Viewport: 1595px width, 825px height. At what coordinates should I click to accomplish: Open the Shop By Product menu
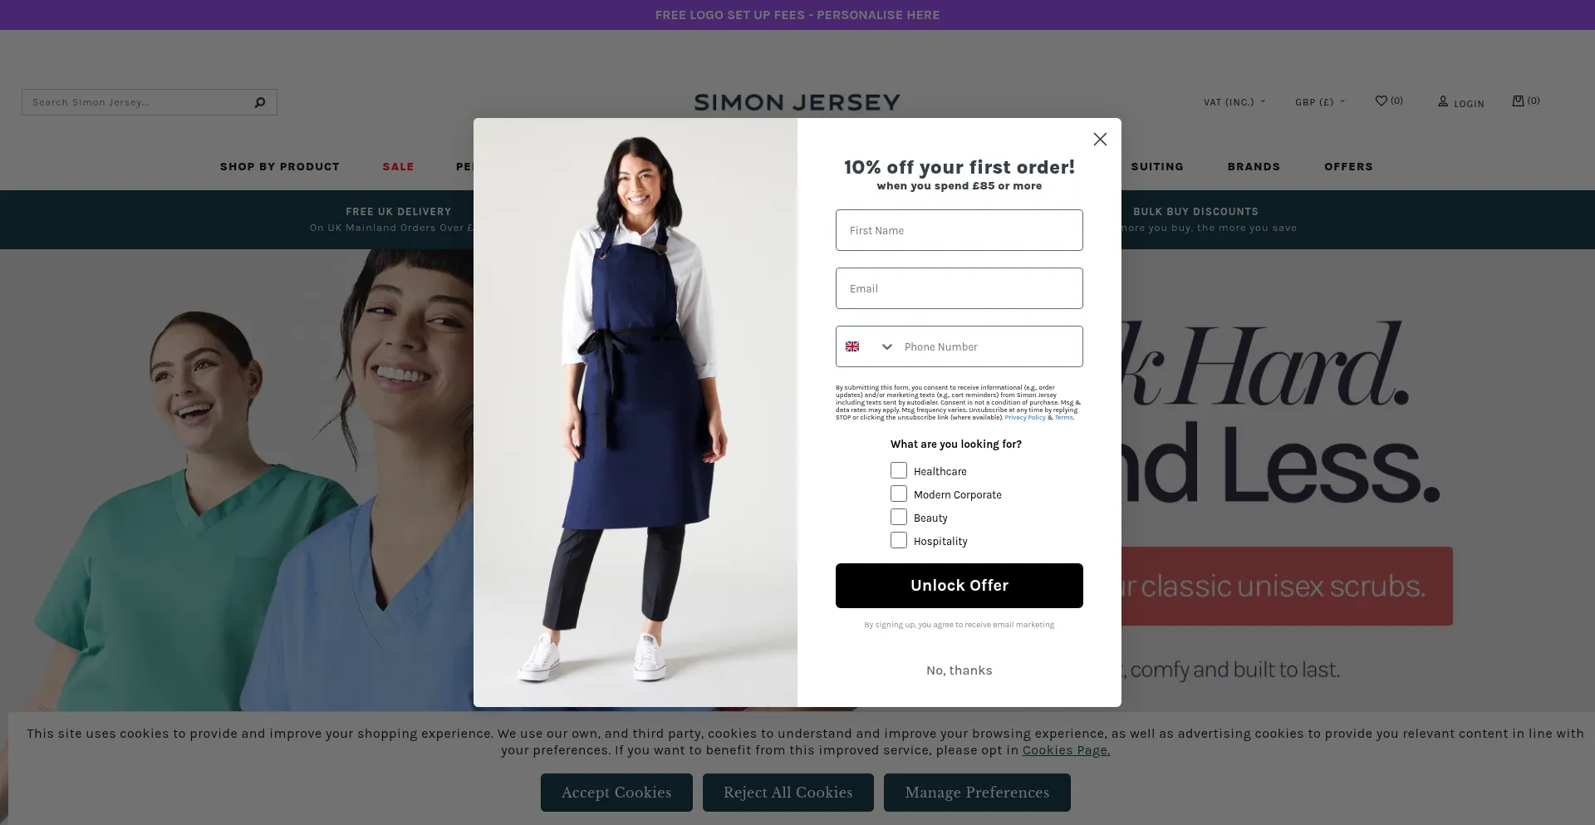[280, 166]
